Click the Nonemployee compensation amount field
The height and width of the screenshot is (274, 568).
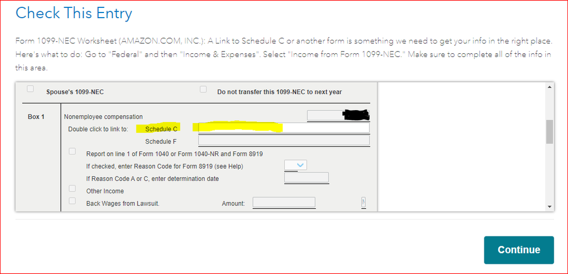[338, 115]
